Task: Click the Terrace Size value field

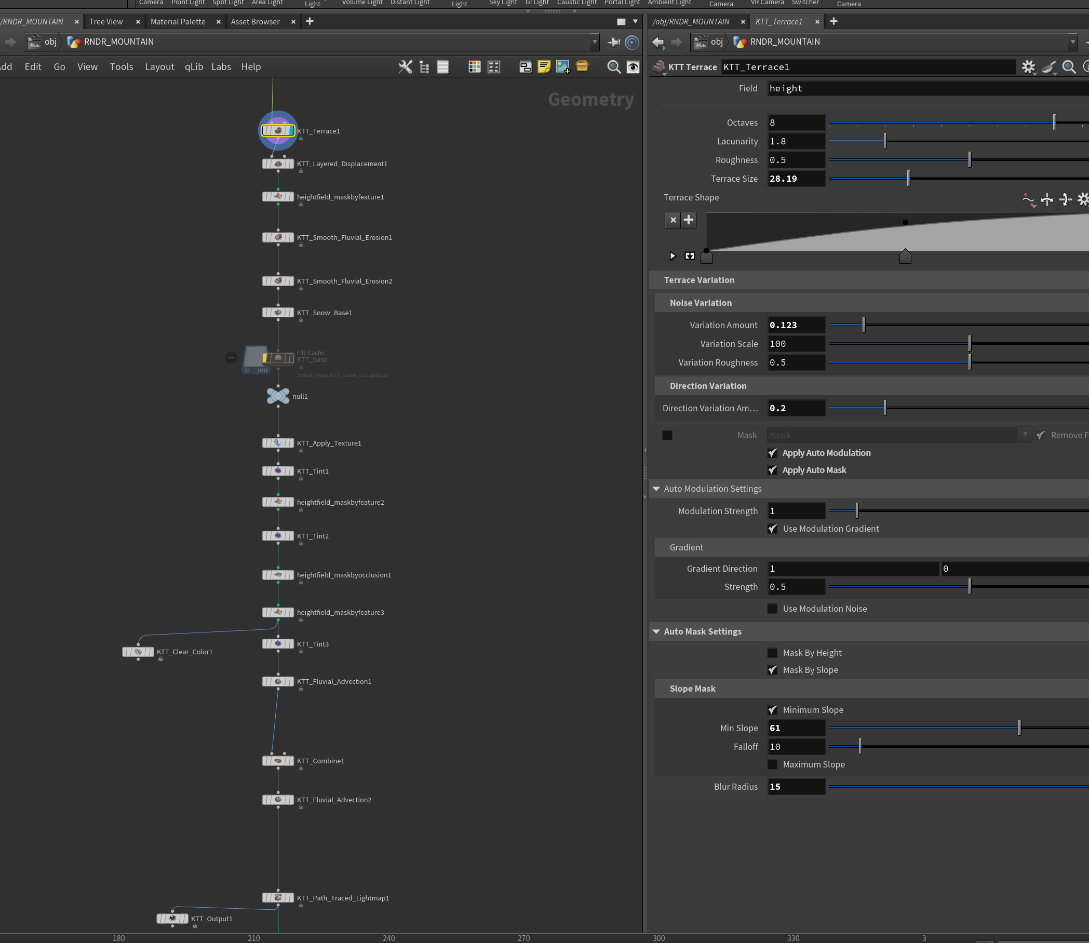Action: tap(796, 179)
